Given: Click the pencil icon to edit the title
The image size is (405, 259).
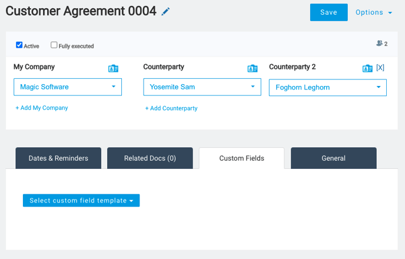Looking at the screenshot, I should tap(165, 12).
